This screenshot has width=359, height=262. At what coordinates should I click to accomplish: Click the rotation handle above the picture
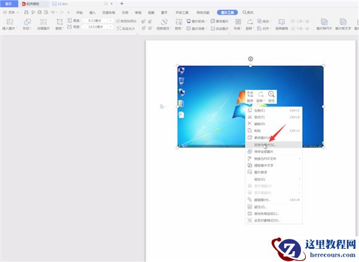pos(251,59)
